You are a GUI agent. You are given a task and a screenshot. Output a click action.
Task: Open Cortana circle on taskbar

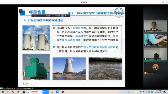pos(13,92)
